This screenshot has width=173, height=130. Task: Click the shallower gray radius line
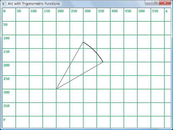[79, 76]
